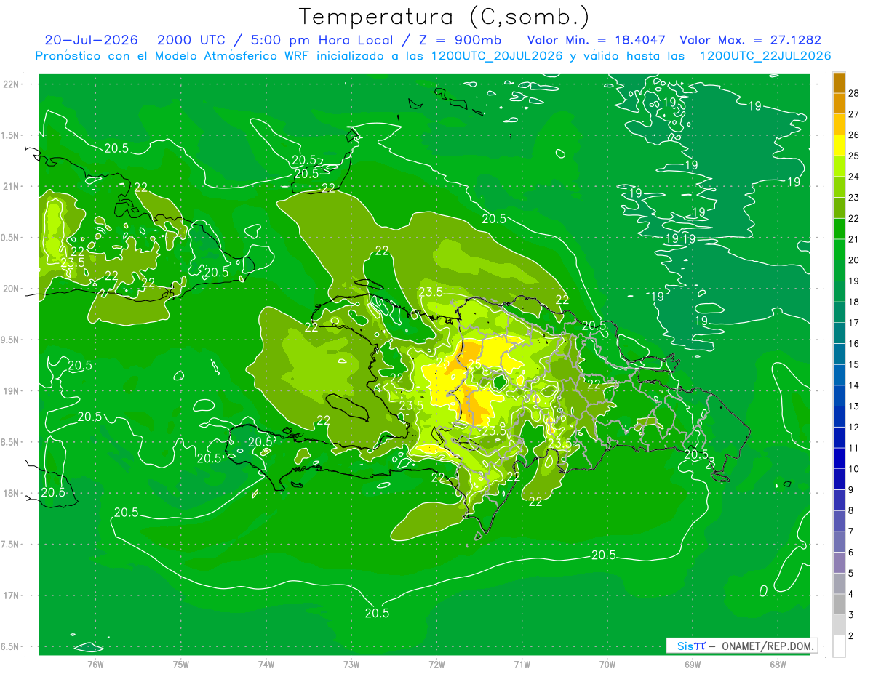The width and height of the screenshot is (873, 674).
Task: Click the gray legend swatch between 3 and 4
Action: point(839,605)
